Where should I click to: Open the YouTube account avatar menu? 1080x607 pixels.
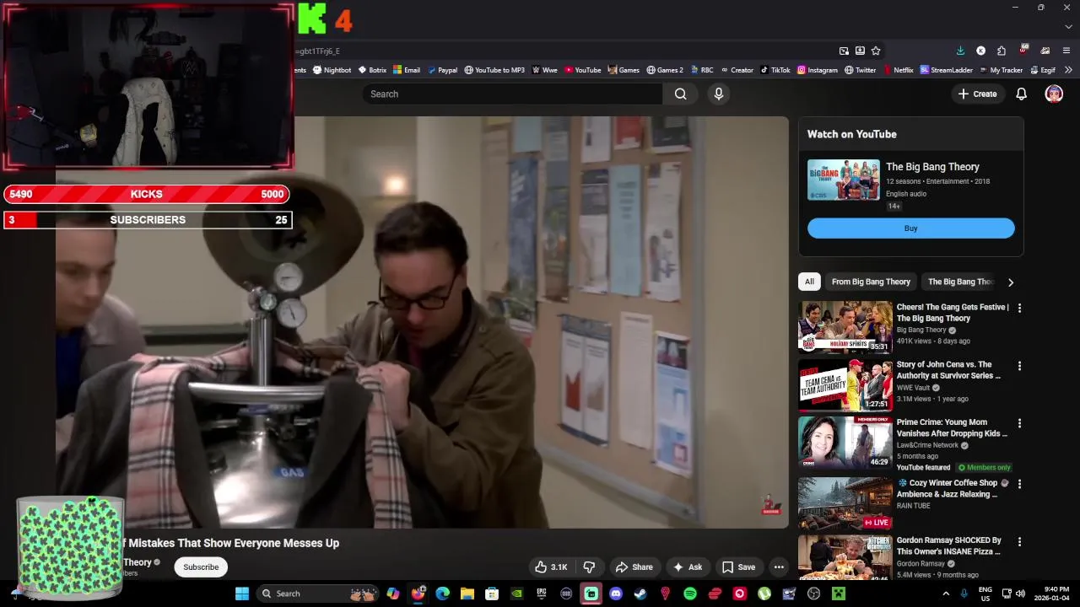pos(1054,94)
